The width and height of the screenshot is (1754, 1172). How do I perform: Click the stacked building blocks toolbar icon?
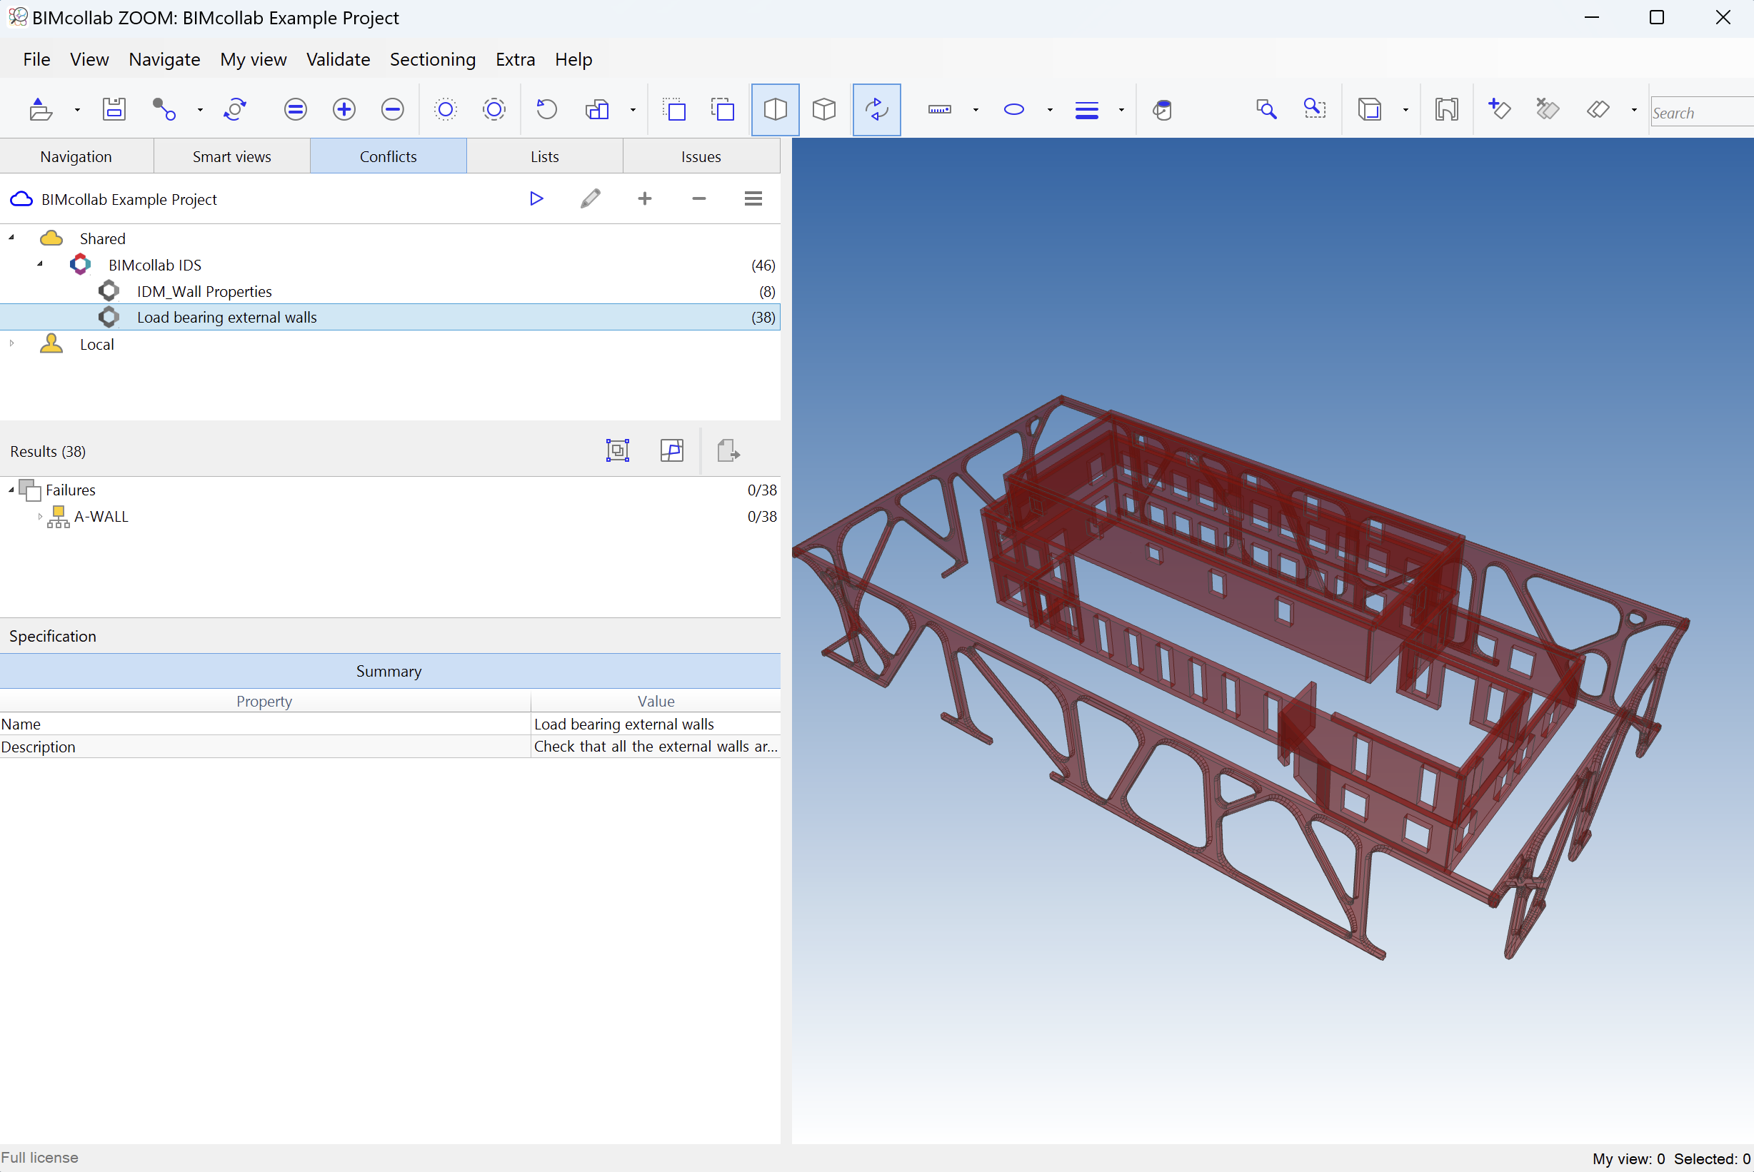(x=596, y=110)
